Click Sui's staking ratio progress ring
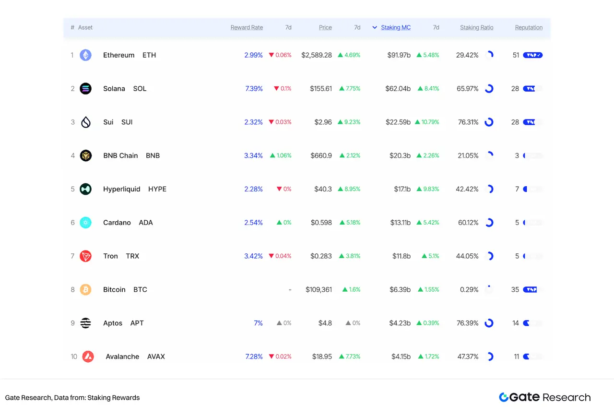 pos(489,122)
